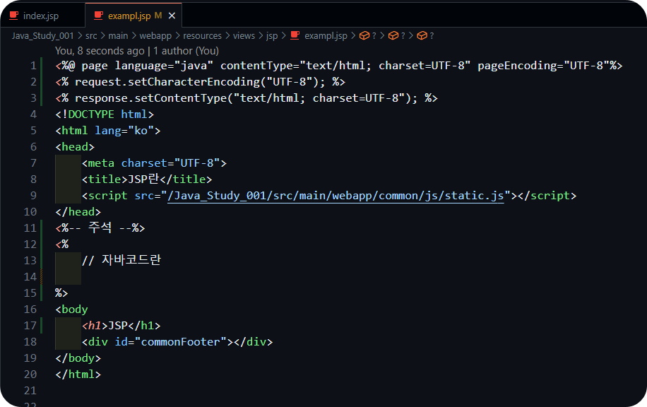Click the index.jsp tab file icon
The width and height of the screenshot is (647, 407).
[14, 16]
